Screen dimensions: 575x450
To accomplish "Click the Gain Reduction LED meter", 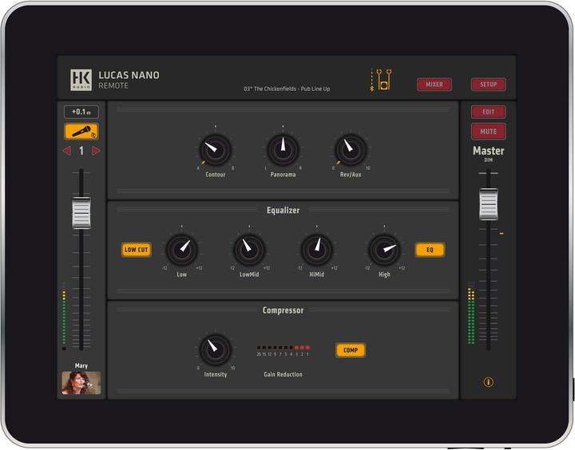I will pyautogui.click(x=283, y=347).
